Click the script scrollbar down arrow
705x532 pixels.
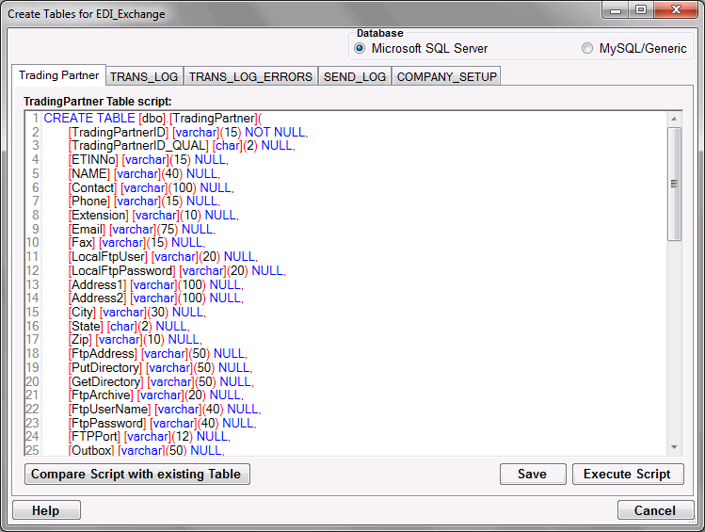[674, 447]
